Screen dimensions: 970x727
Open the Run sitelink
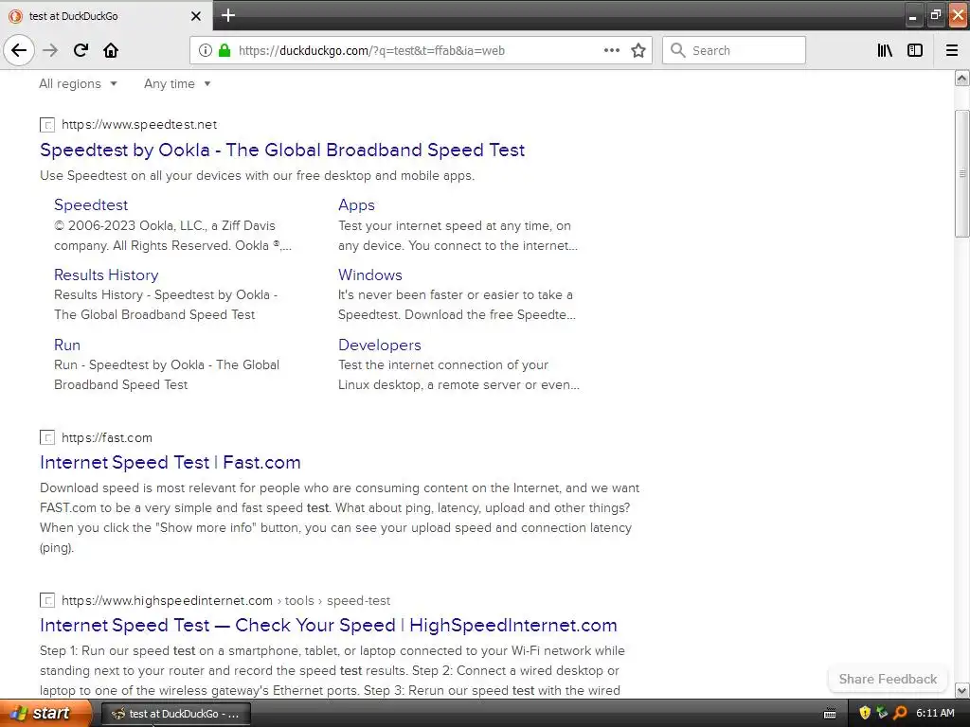(x=67, y=345)
